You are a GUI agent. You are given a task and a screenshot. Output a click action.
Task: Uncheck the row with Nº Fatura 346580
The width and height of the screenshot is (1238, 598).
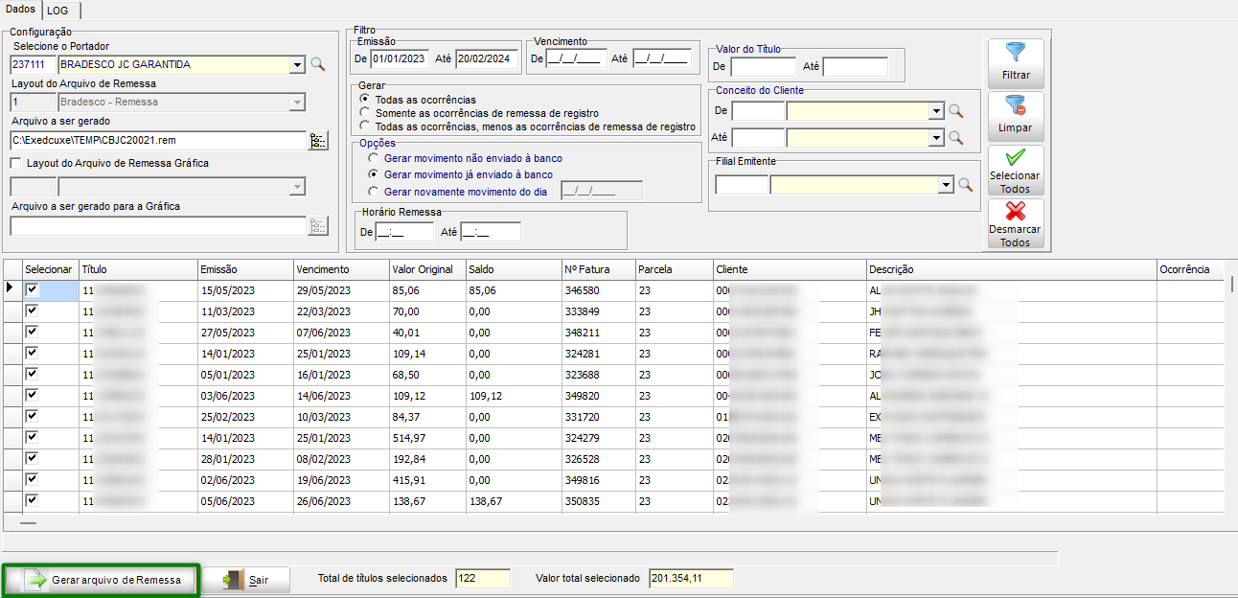(32, 289)
